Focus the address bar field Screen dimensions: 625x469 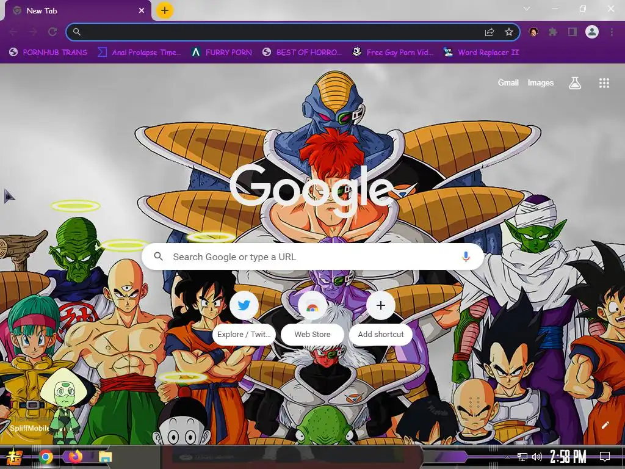tap(293, 32)
